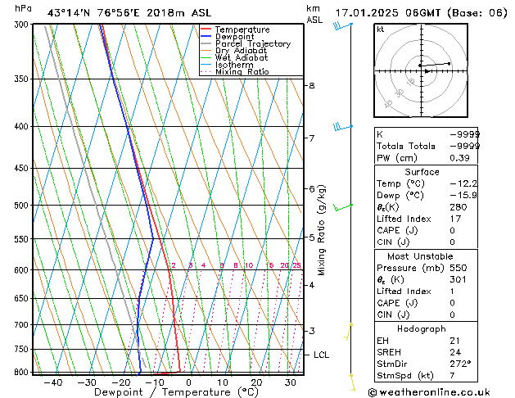
Task: Click the Most Unstable θe value 301
Action: pyautogui.click(x=459, y=279)
